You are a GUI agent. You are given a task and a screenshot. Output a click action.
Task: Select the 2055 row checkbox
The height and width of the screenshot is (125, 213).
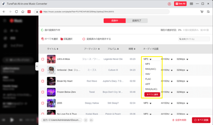pyautogui.click(x=43, y=103)
